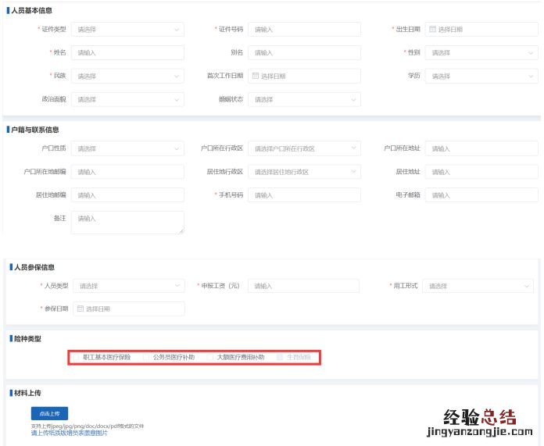Check the 职工基本医疗保险 checkbox
544x446 pixels.
[77, 357]
